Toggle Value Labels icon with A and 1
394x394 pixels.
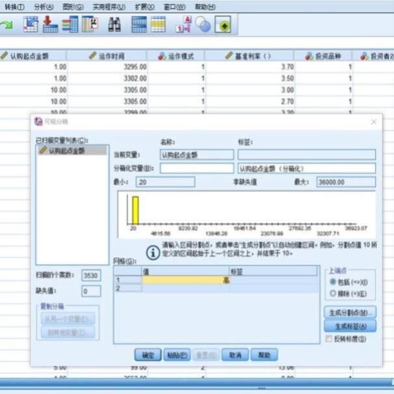click(184, 24)
